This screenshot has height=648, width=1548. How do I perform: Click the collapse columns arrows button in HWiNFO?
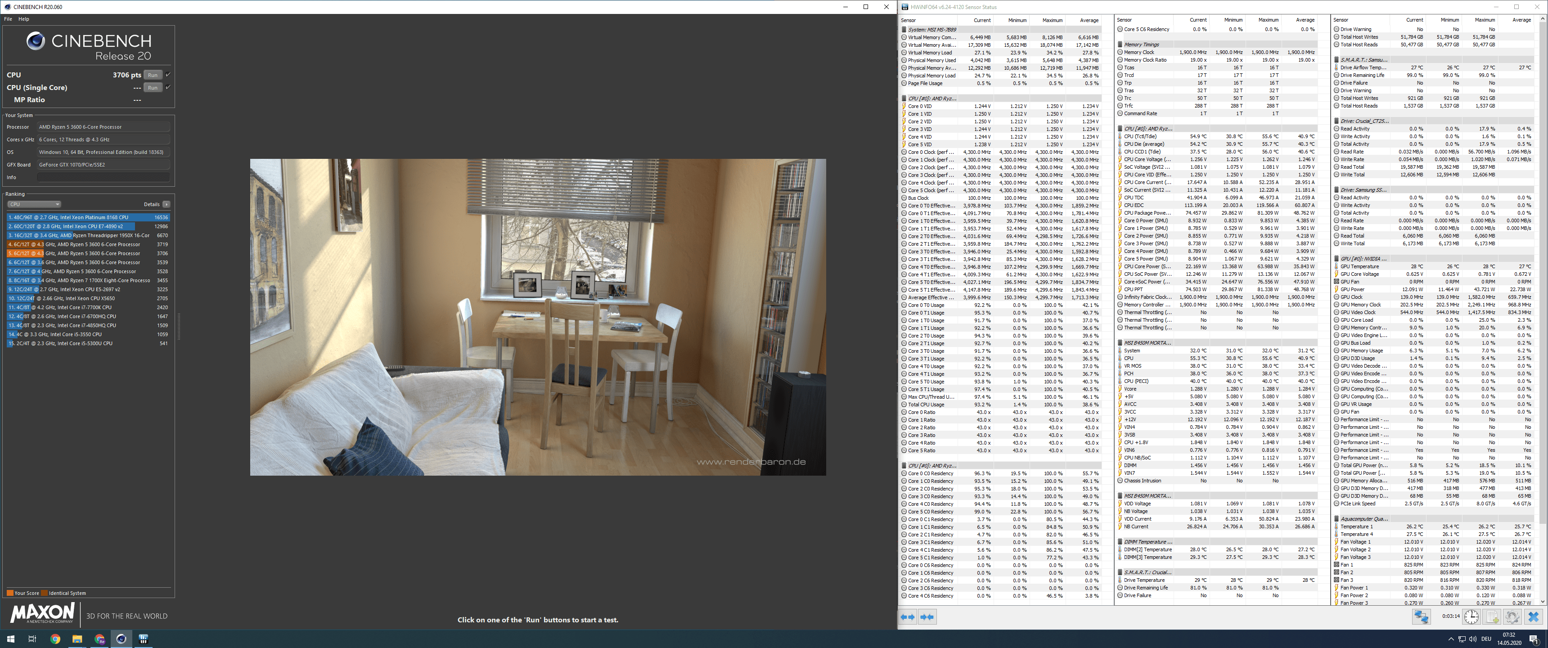927,617
